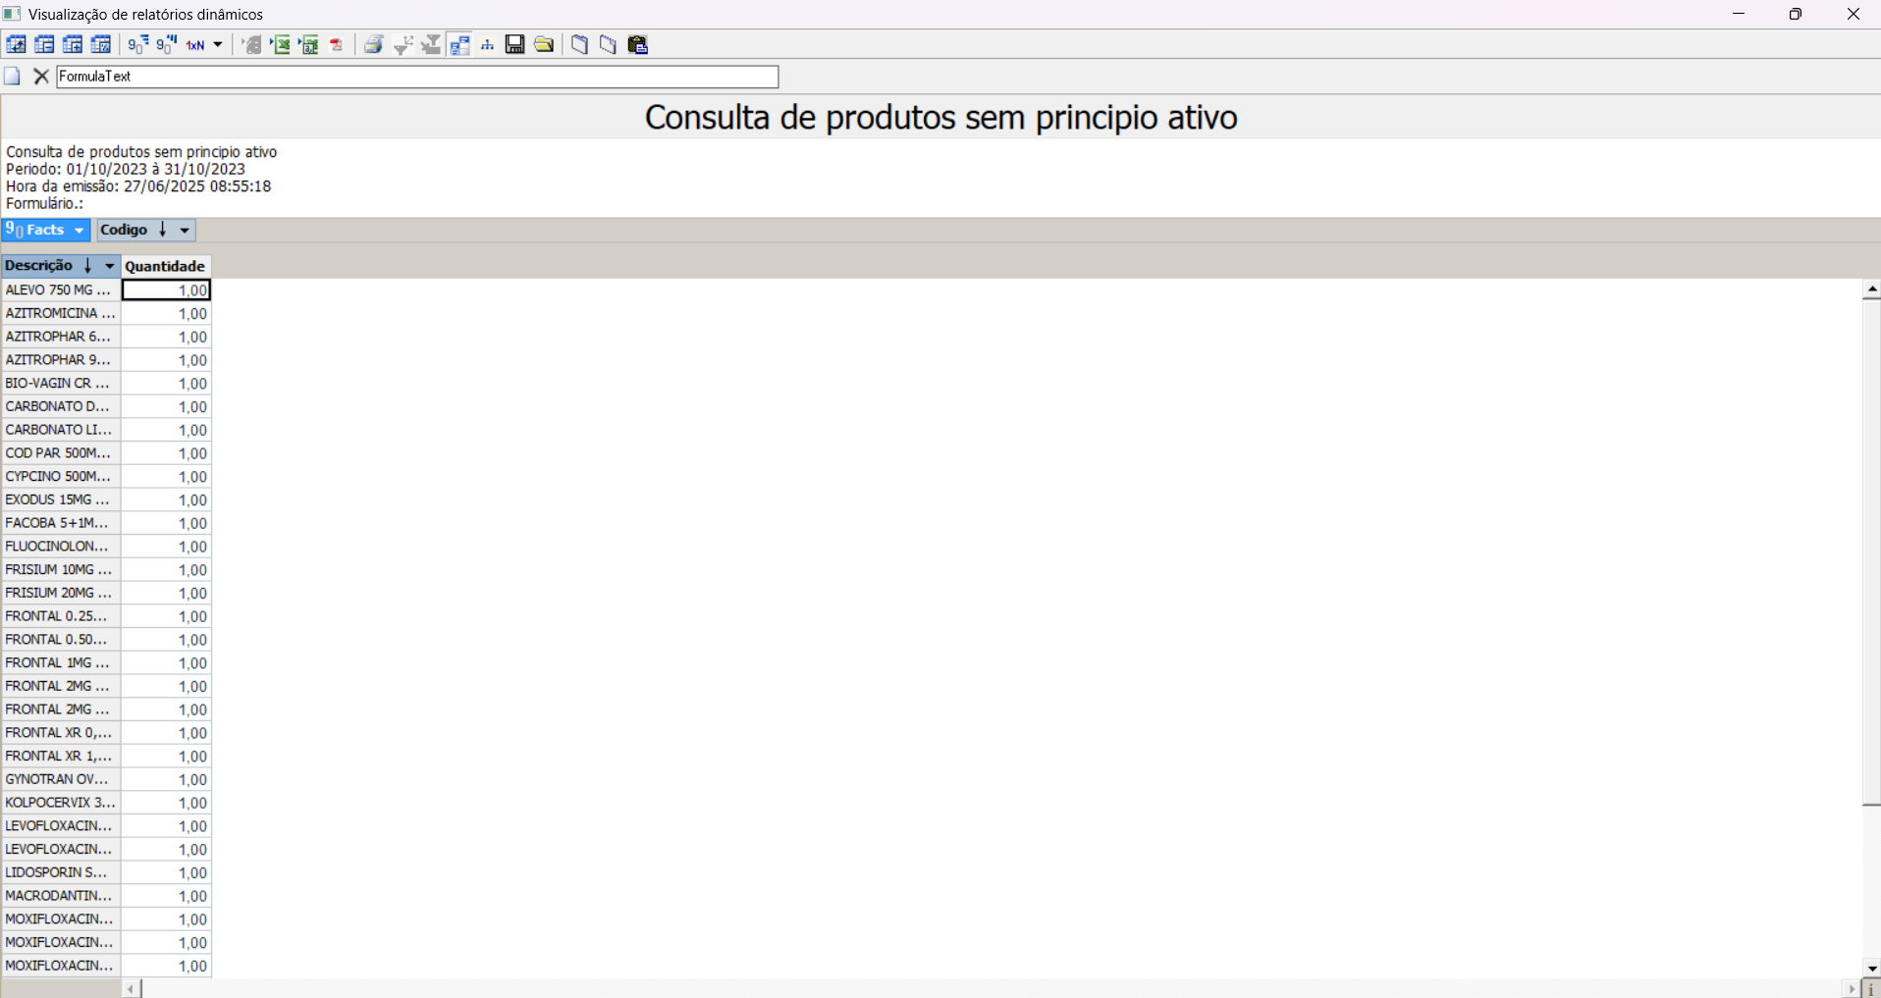Select the COD PAR 500M row
Screen dimensions: 1881x998
coord(61,453)
